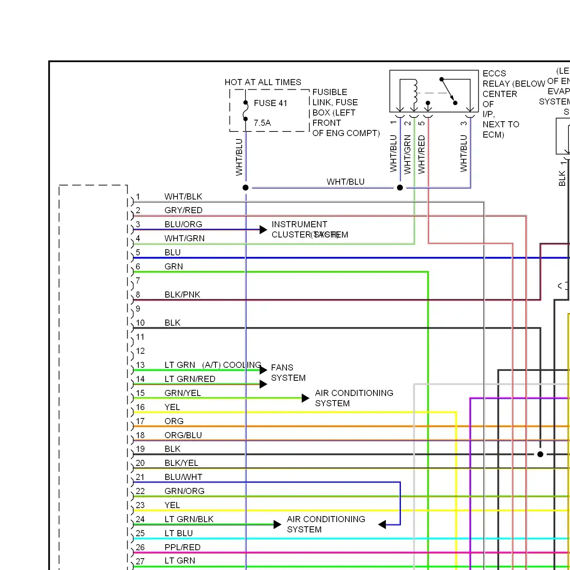Image resolution: width=570 pixels, height=570 pixels.
Task: Click the HOT AT ALL TIMES label
Action: (x=263, y=82)
